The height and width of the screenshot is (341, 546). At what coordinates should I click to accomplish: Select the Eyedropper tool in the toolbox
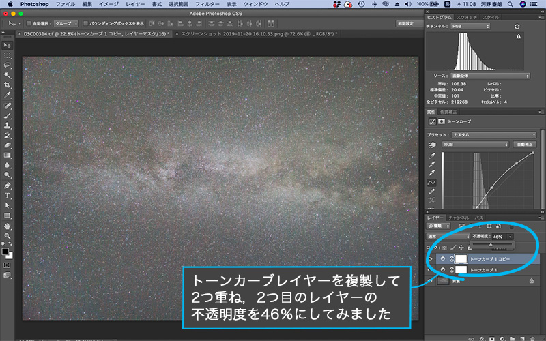[7, 95]
